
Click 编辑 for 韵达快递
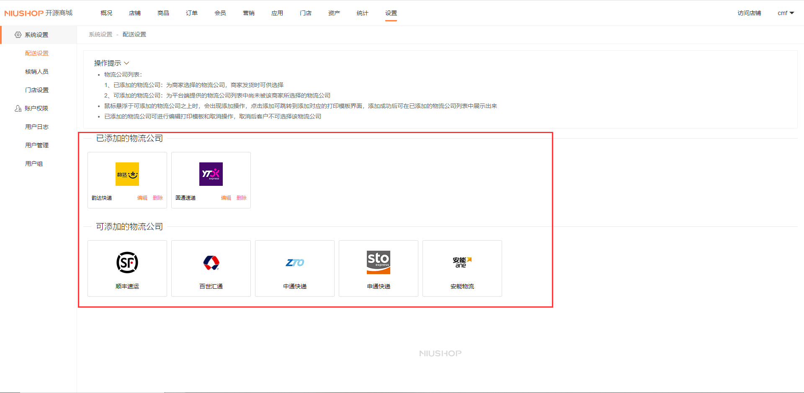(142, 198)
